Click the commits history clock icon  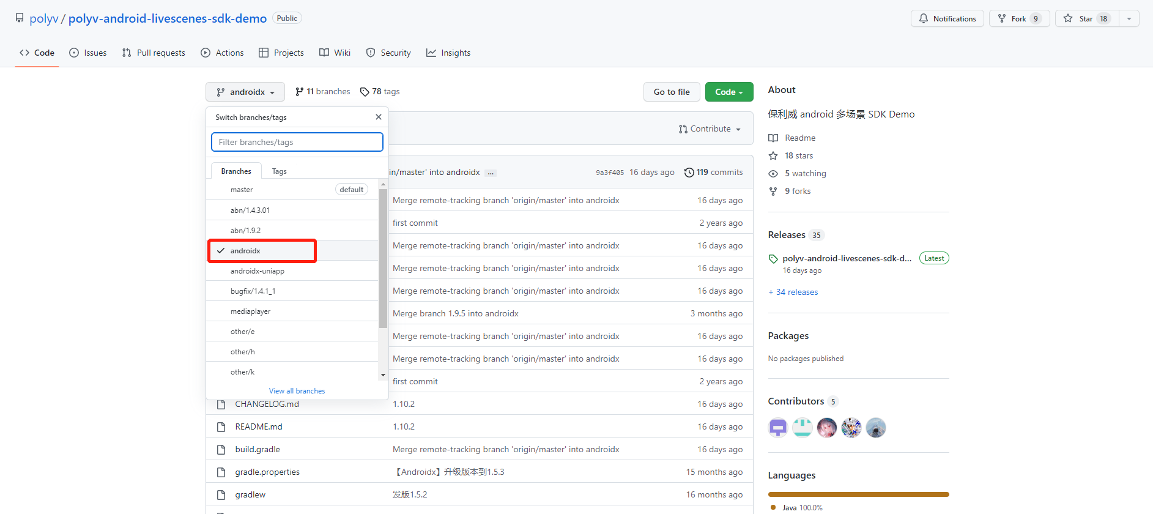tap(689, 173)
